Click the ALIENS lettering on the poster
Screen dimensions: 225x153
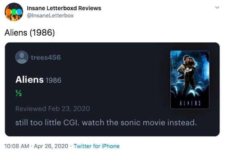coord(190,102)
